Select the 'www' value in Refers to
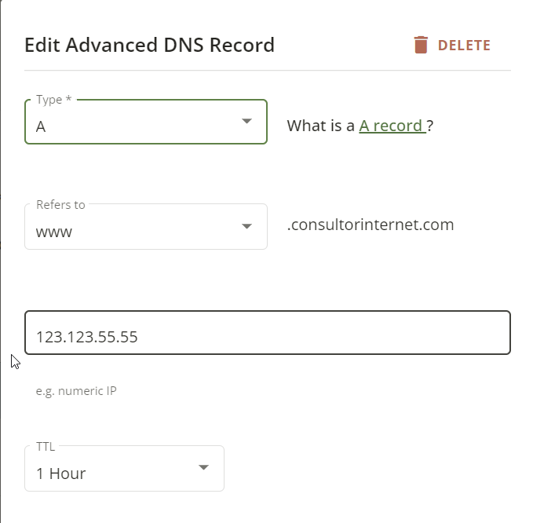 [54, 232]
